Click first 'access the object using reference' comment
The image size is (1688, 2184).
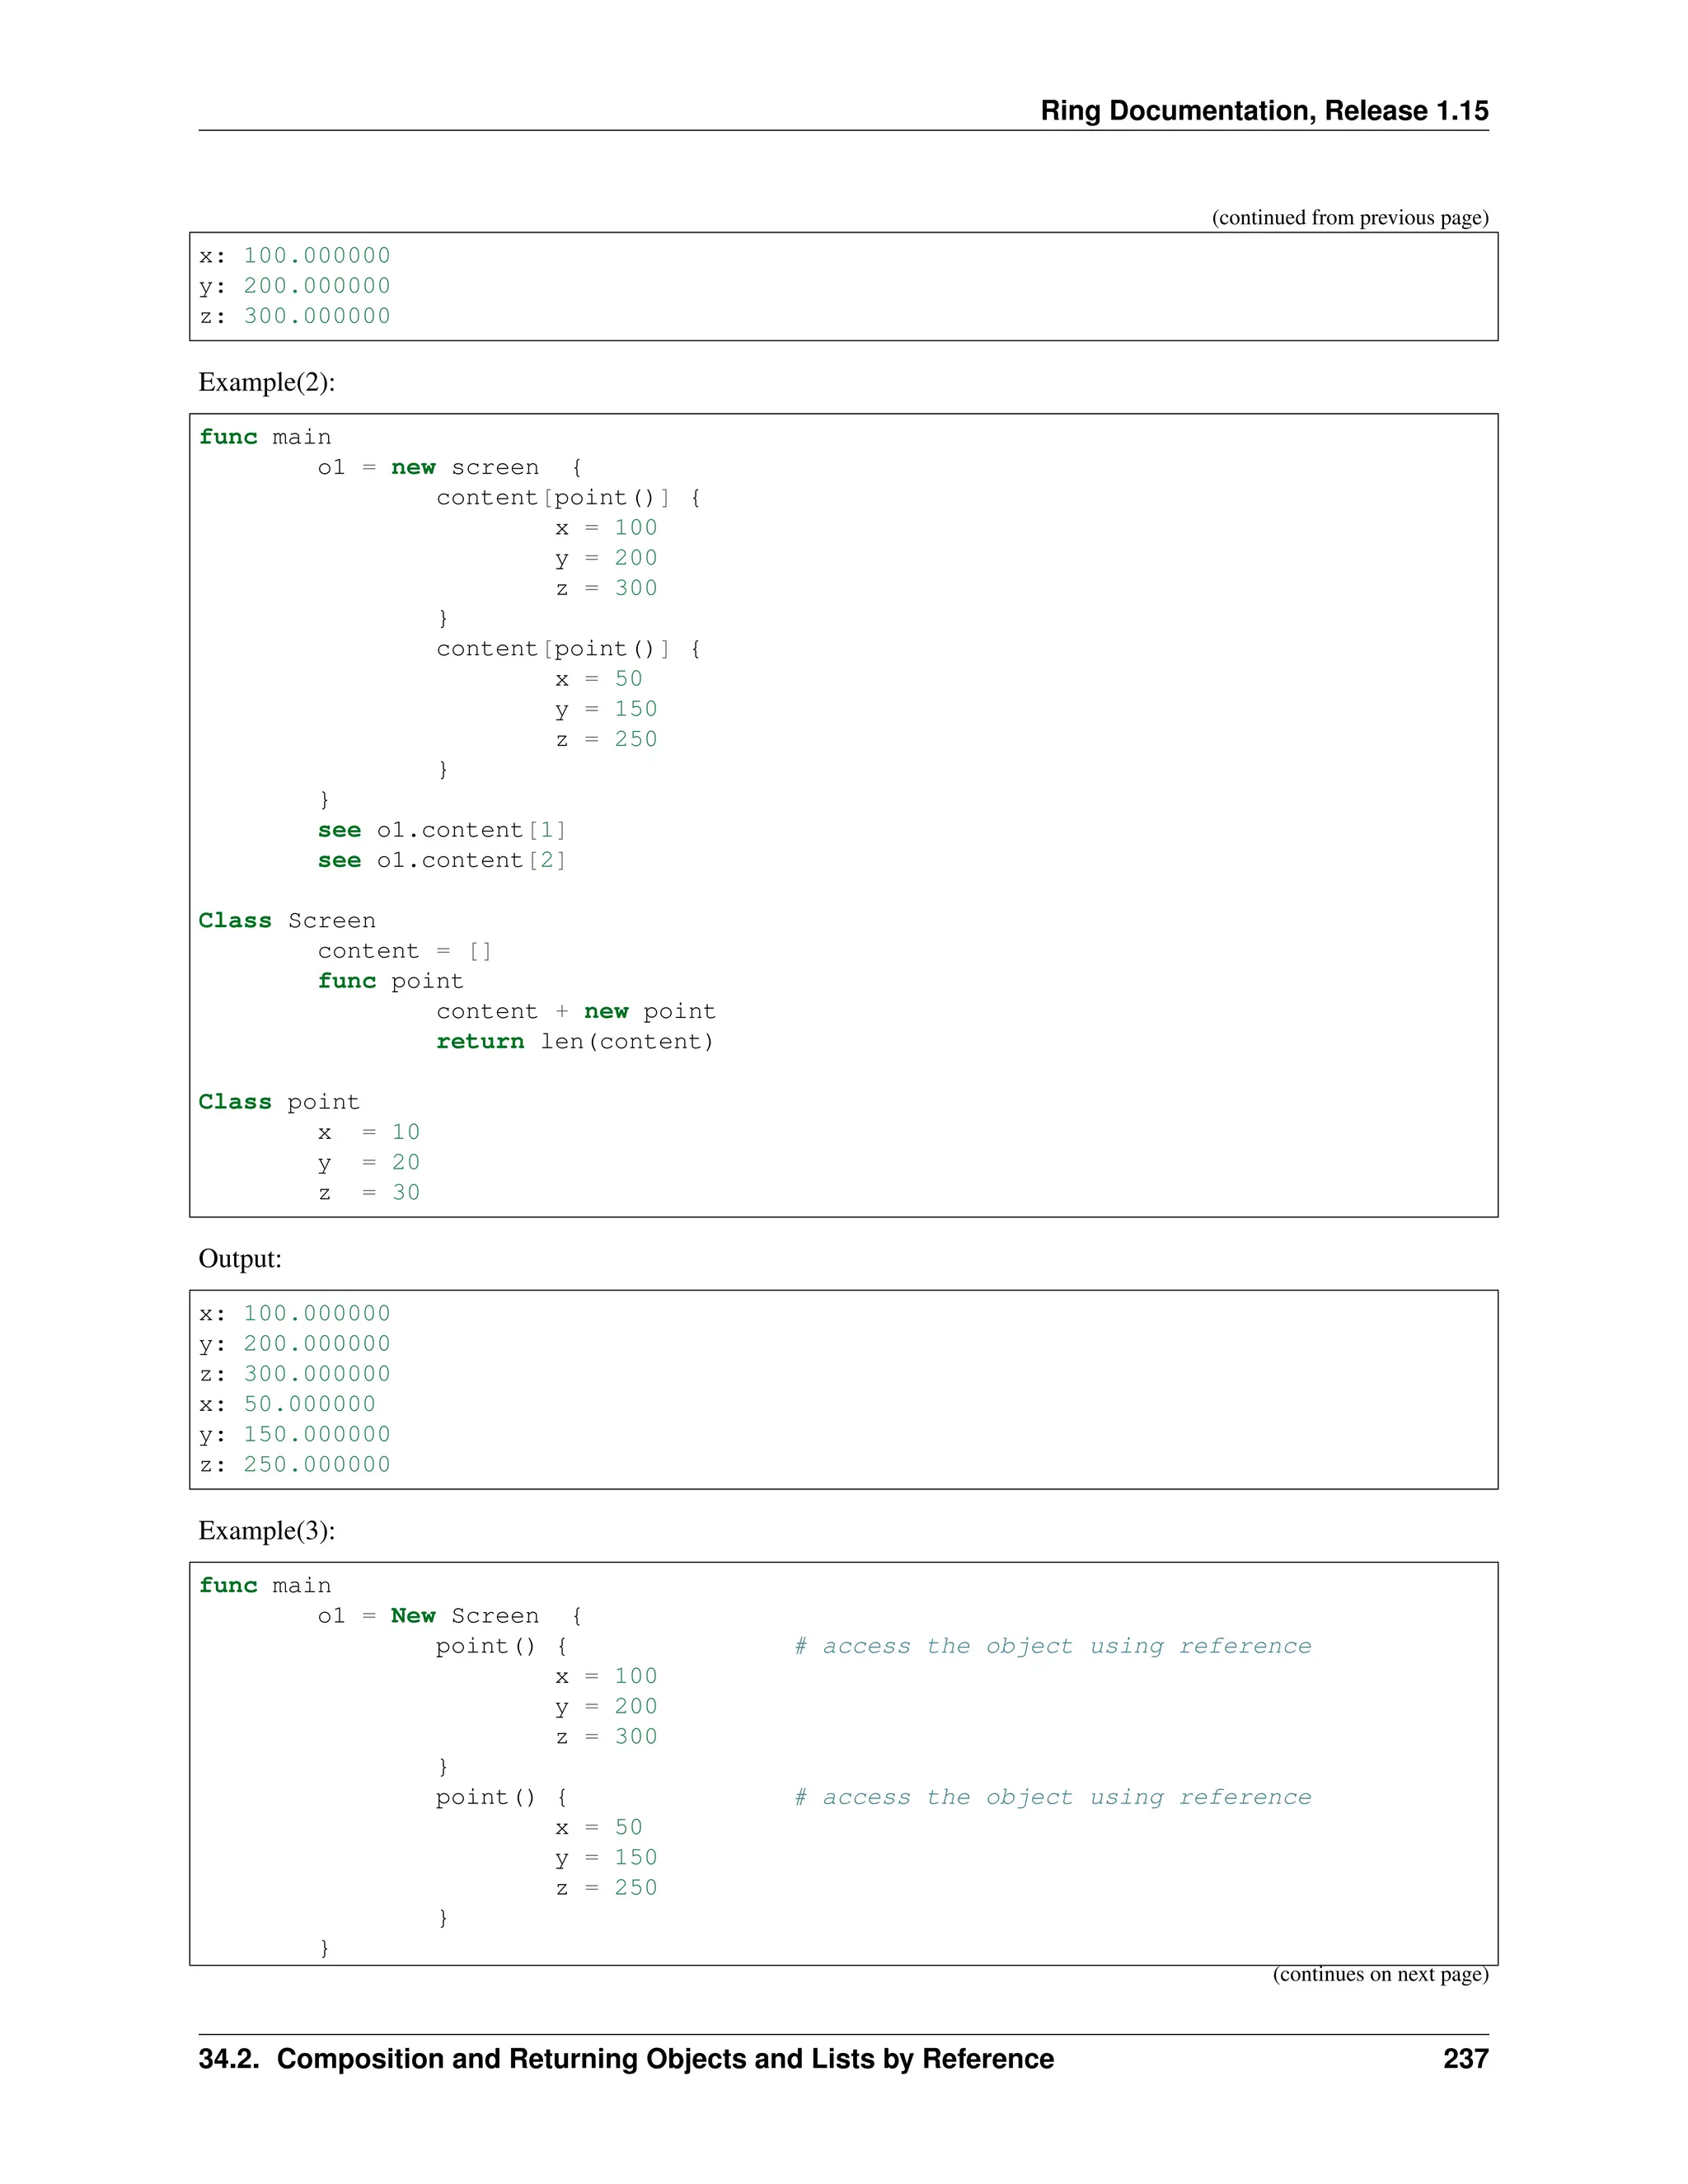click(x=1052, y=1646)
